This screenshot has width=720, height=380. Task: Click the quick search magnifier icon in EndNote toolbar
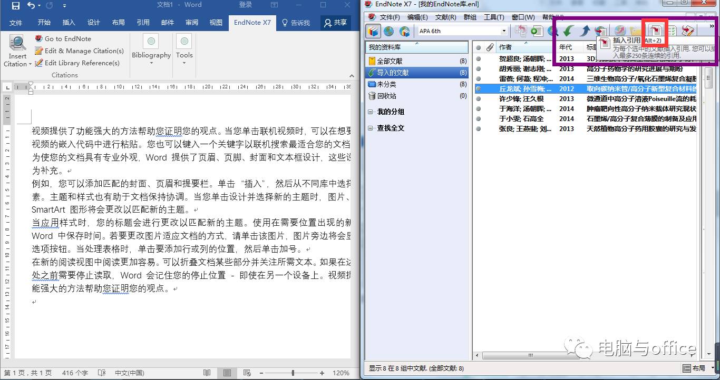point(551,32)
